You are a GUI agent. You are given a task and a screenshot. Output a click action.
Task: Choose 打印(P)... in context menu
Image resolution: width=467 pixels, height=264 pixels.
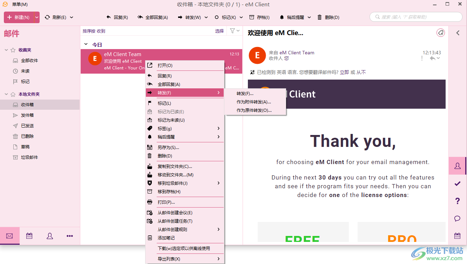(185, 202)
